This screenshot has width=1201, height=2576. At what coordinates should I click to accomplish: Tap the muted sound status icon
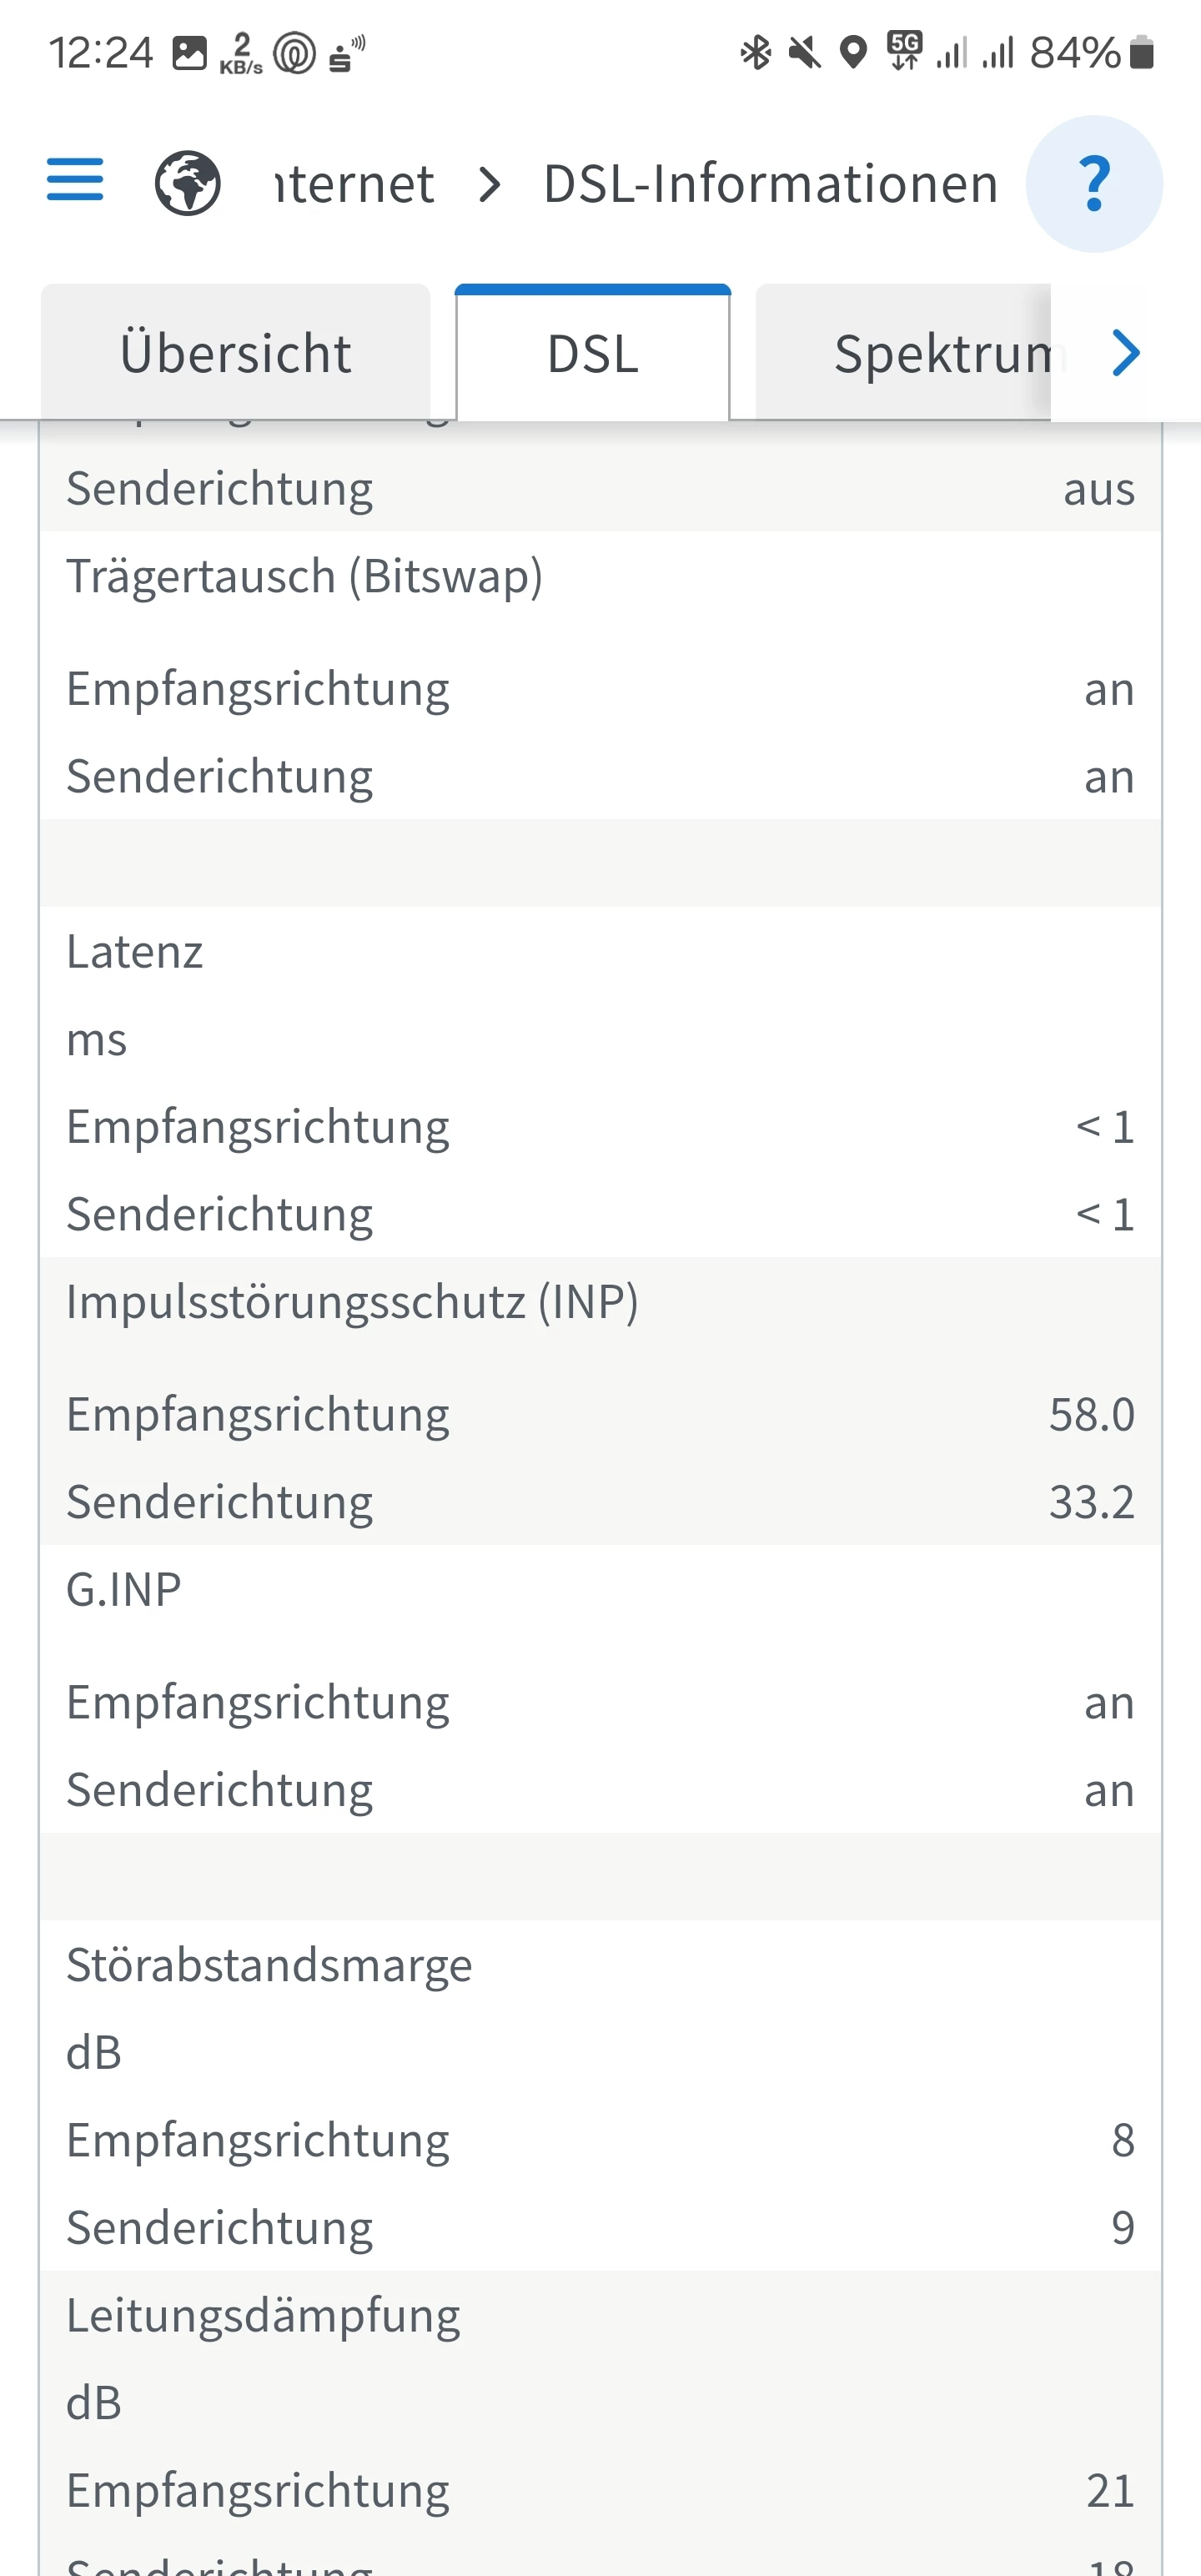(x=804, y=52)
